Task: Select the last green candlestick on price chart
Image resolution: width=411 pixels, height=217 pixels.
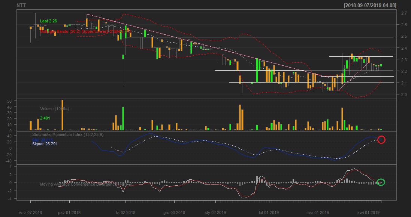Action: 381,65
